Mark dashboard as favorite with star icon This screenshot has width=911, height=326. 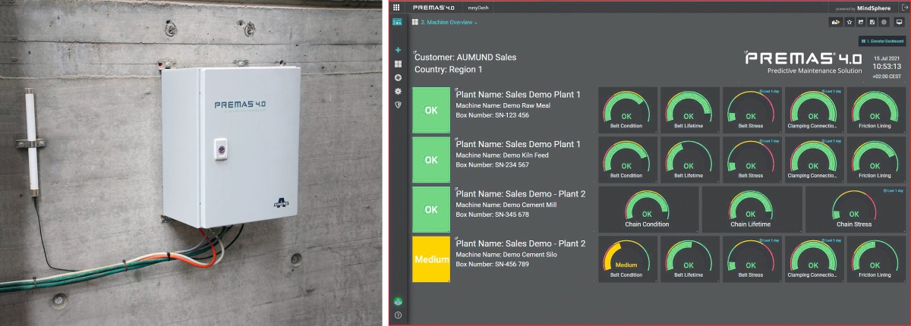click(x=850, y=22)
